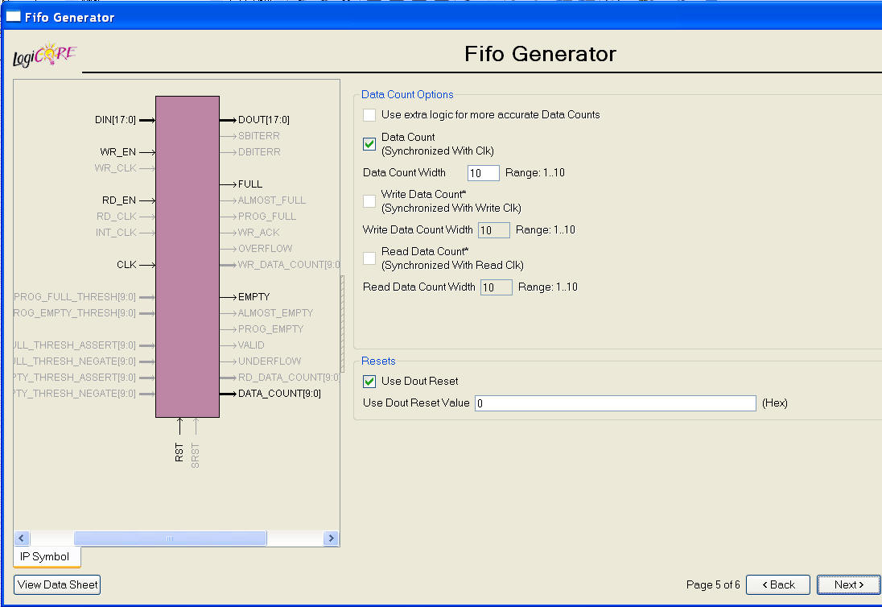Click the Fifo Generator title bar window icon
The height and width of the screenshot is (607, 882).
point(13,16)
